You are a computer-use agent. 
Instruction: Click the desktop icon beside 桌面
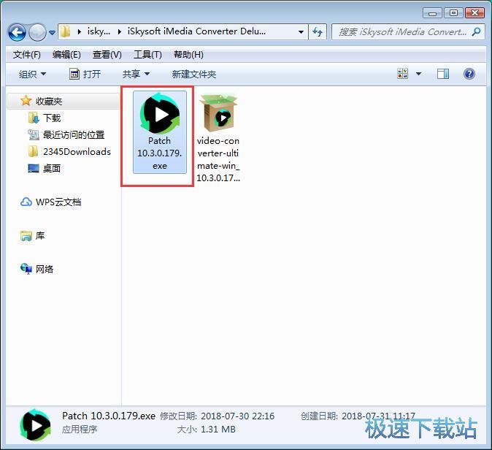point(34,168)
